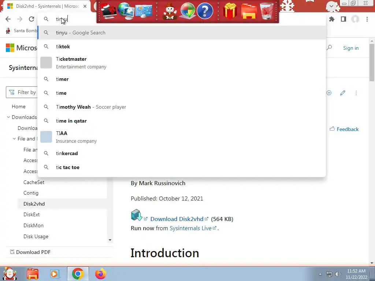Click the pencil edit icon on page
Viewport: 375px width, 281px height.
point(342,93)
